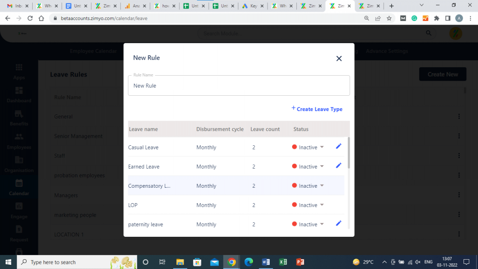
Task: Edit the paternity leave row
Action: [338, 224]
